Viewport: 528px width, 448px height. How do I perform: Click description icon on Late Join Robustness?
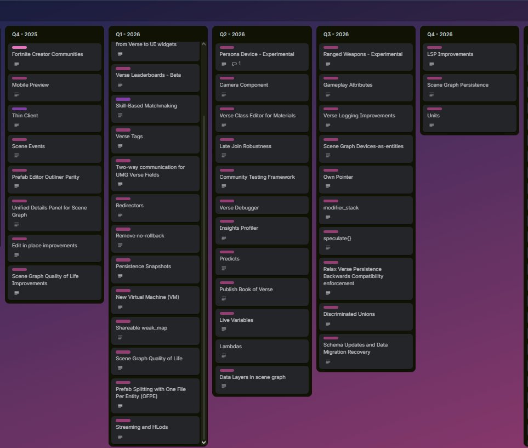pyautogui.click(x=224, y=156)
